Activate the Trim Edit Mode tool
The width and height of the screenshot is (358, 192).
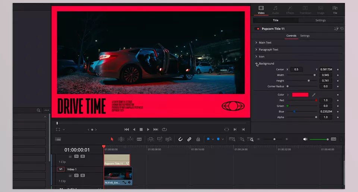(121, 139)
